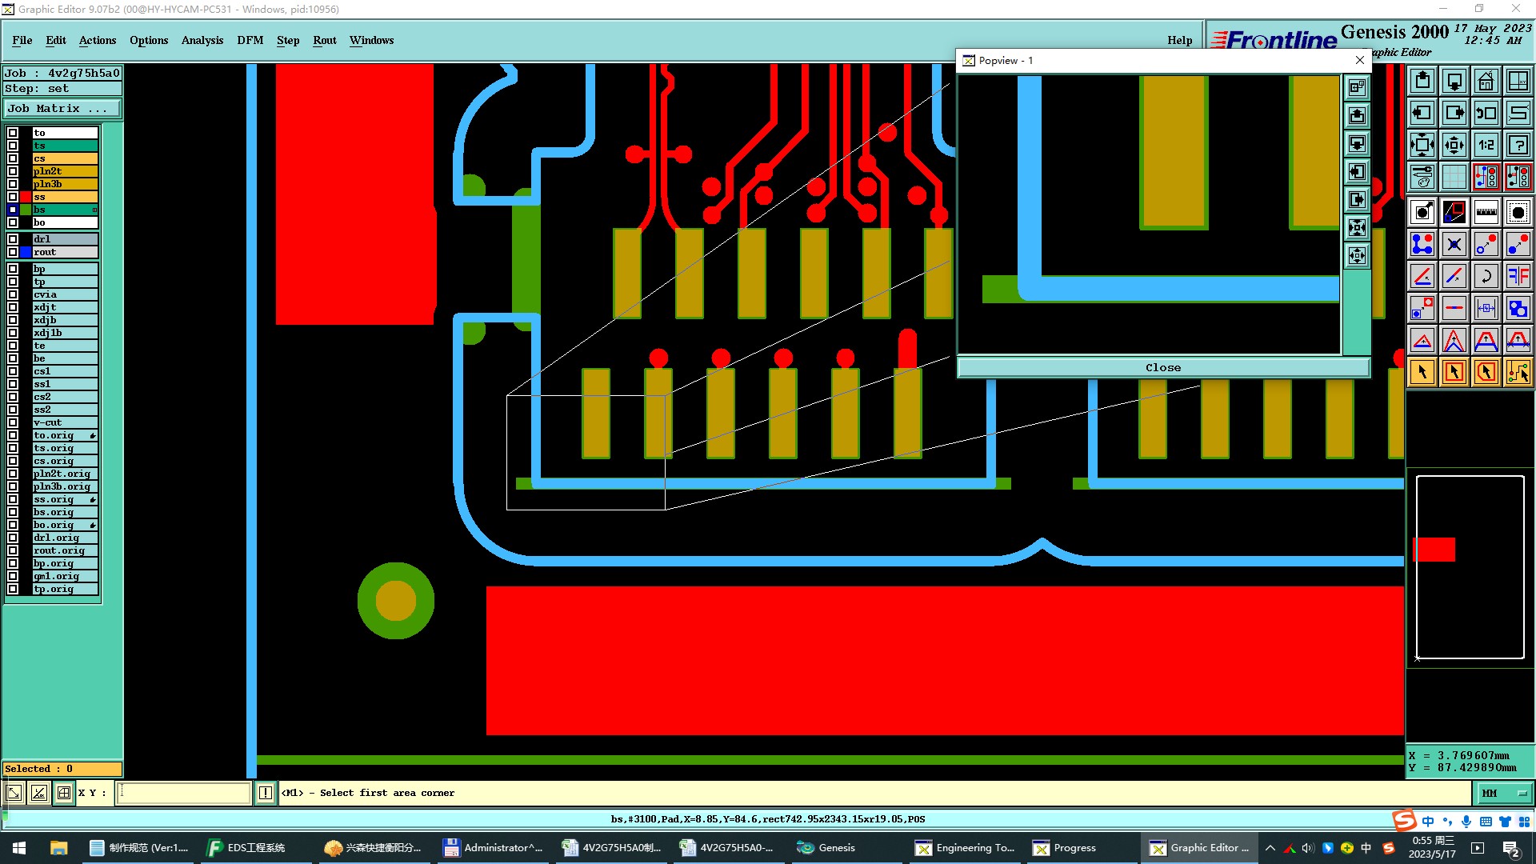Open the Analysis menu
The width and height of the screenshot is (1536, 864).
pos(202,40)
